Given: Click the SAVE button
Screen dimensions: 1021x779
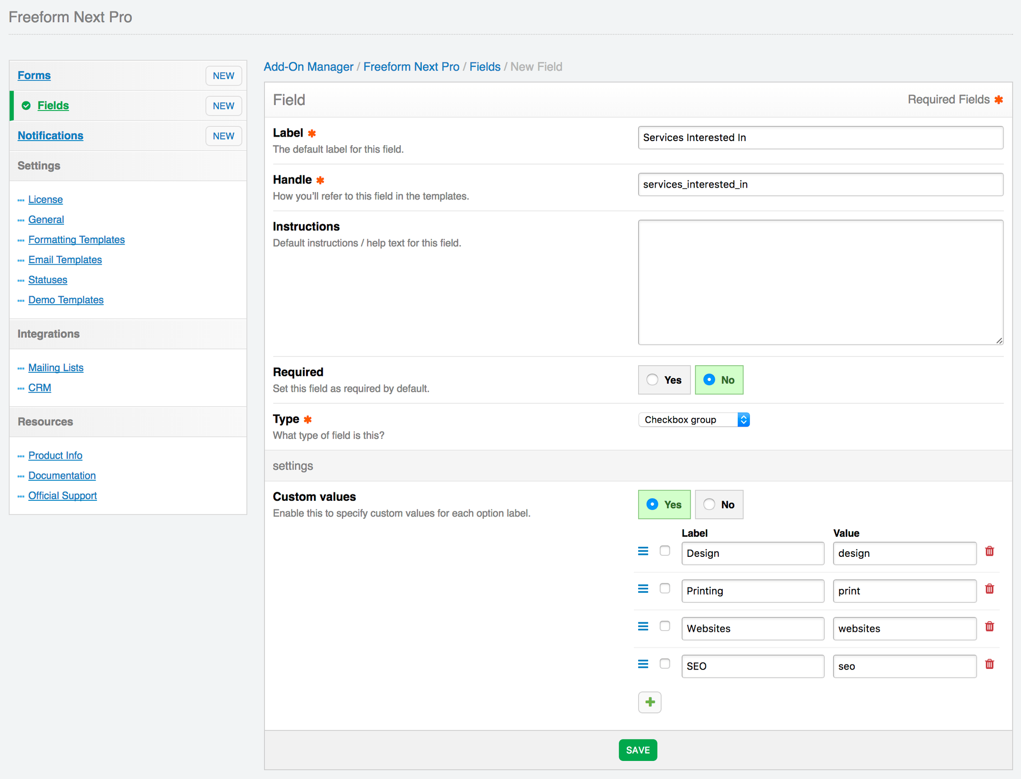Looking at the screenshot, I should coord(638,750).
